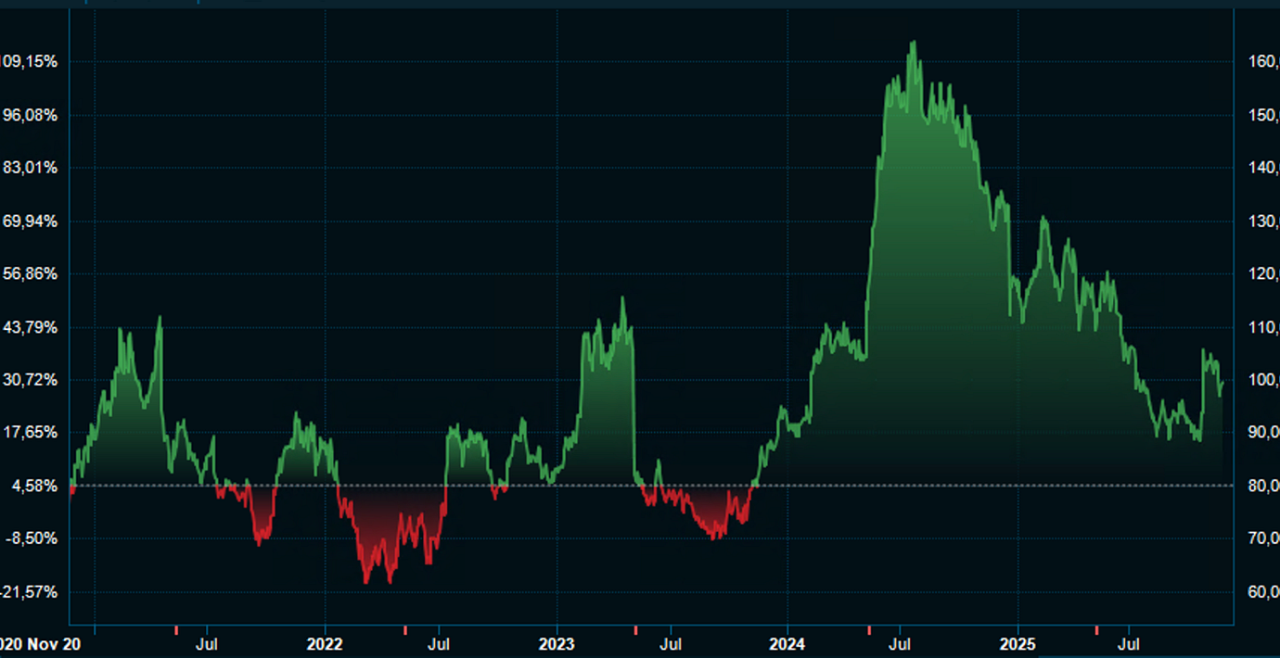The height and width of the screenshot is (658, 1280).
Task: Click the red marker right after 2023
Action: click(635, 630)
